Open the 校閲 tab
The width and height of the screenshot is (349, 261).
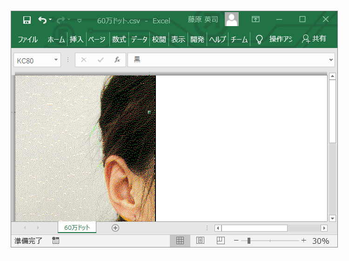click(159, 40)
